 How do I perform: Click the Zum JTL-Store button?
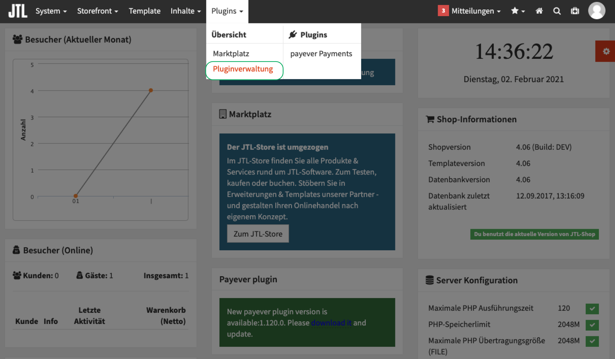tap(258, 234)
